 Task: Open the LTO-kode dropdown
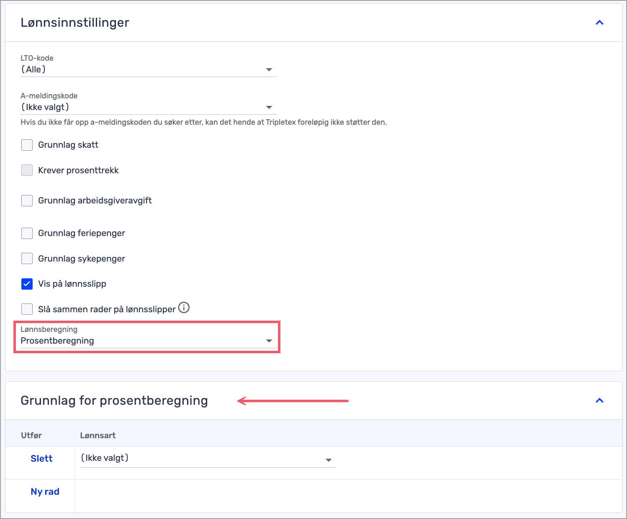click(149, 69)
